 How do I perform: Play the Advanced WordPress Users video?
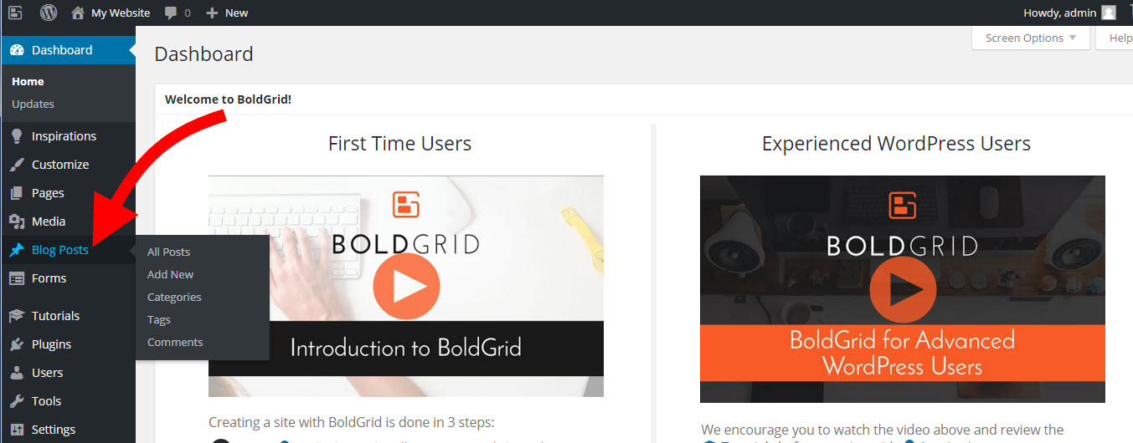tap(902, 289)
